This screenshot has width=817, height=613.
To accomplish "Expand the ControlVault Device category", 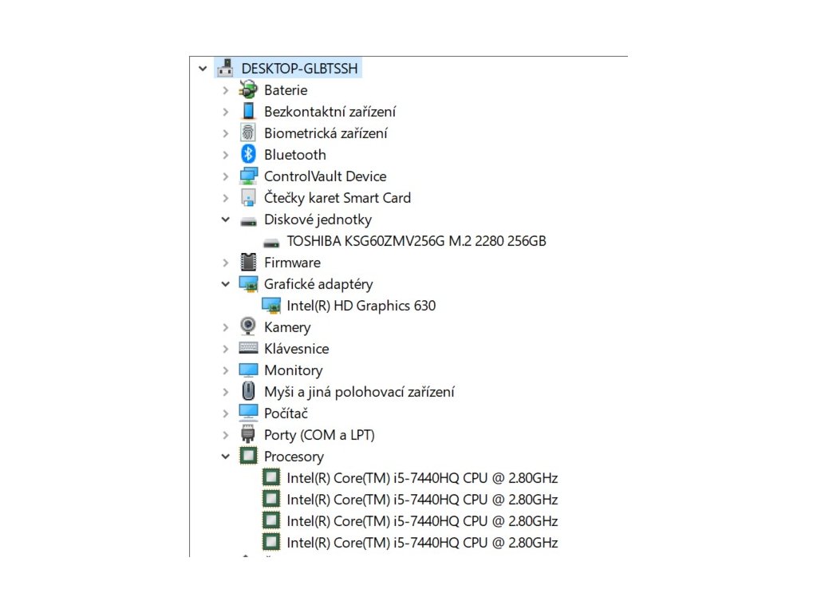I will (225, 176).
